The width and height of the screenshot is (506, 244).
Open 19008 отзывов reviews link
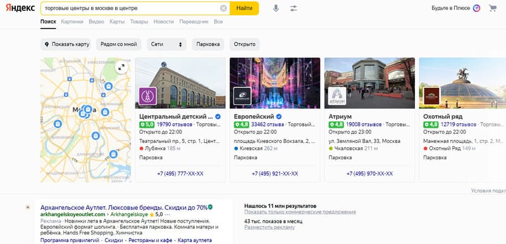tap(364, 125)
